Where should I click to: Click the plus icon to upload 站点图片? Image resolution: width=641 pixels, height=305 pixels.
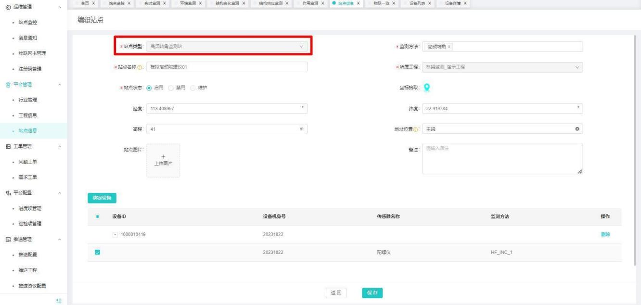(x=163, y=157)
